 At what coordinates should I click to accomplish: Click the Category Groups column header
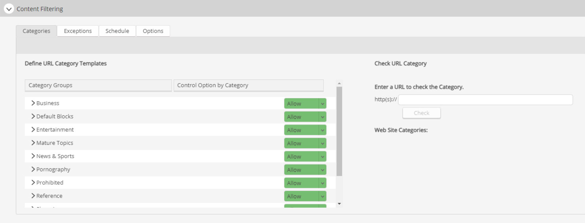pyautogui.click(x=98, y=85)
